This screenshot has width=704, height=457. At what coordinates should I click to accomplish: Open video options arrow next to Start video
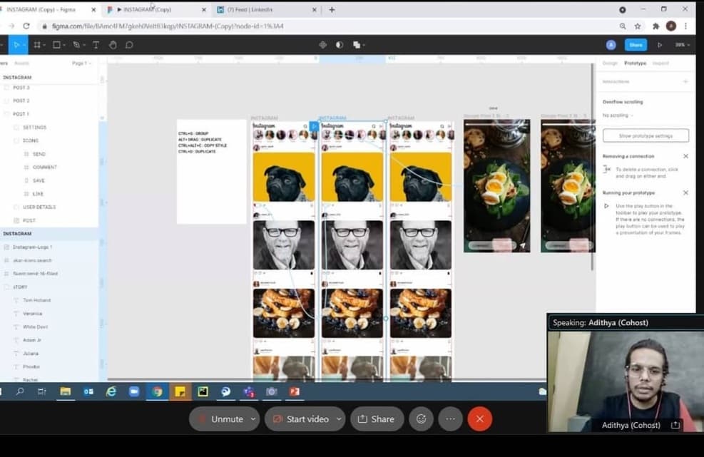[339, 419]
